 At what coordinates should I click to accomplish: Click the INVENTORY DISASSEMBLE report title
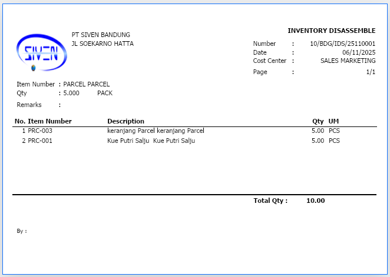[332, 31]
